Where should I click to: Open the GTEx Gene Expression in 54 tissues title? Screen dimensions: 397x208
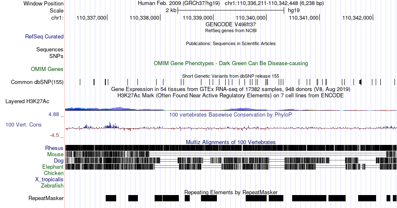click(x=231, y=89)
